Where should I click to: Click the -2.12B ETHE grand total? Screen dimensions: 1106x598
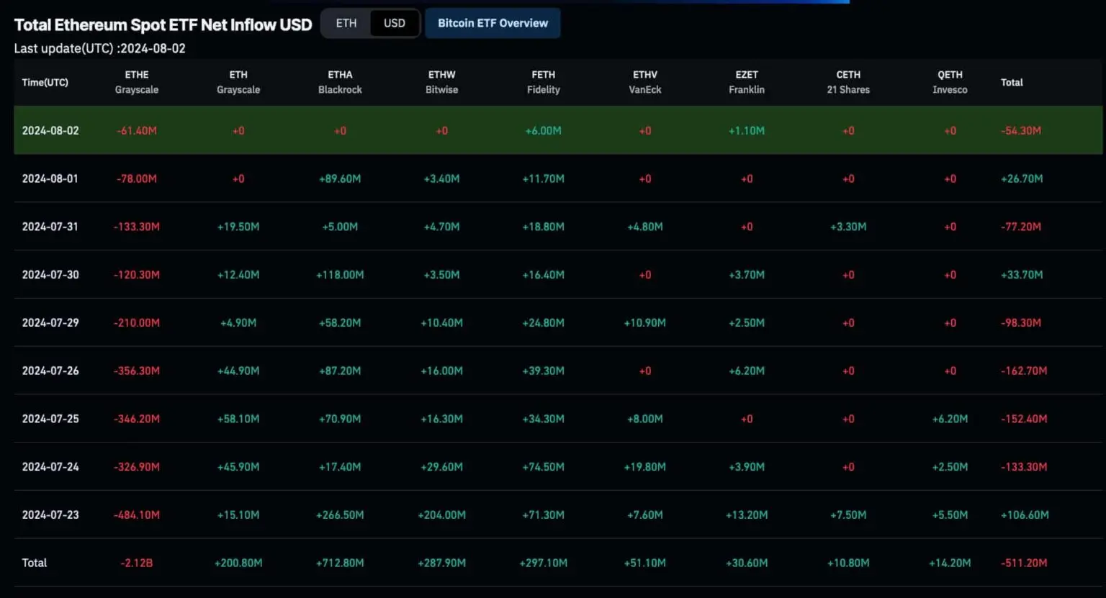click(x=137, y=563)
